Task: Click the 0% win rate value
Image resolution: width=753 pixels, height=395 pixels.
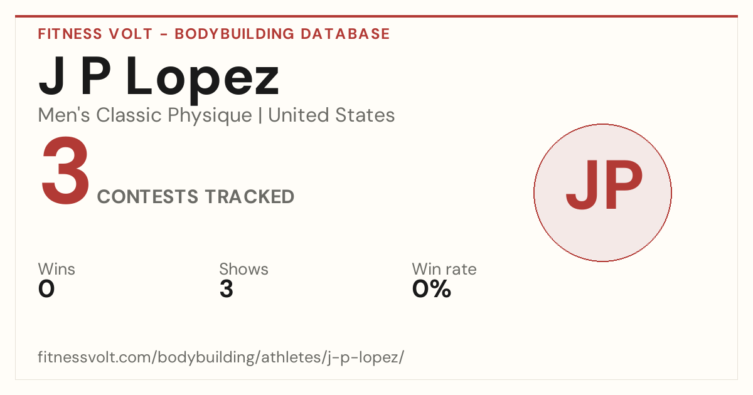Action: coord(432,289)
